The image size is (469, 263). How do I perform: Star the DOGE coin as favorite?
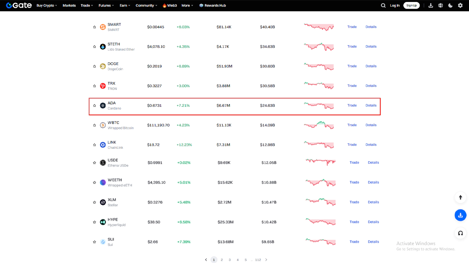click(x=94, y=66)
